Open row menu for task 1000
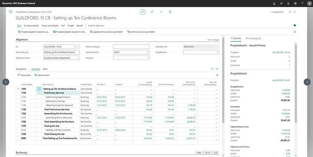 pyautogui.click(x=39, y=89)
